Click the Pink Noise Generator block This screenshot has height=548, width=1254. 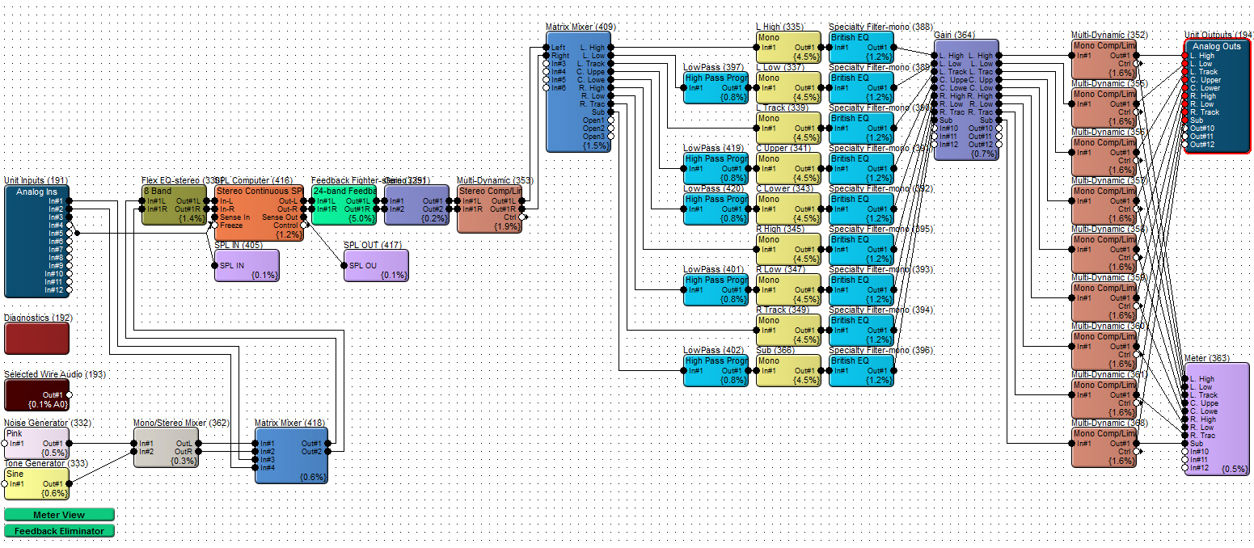[x=36, y=444]
